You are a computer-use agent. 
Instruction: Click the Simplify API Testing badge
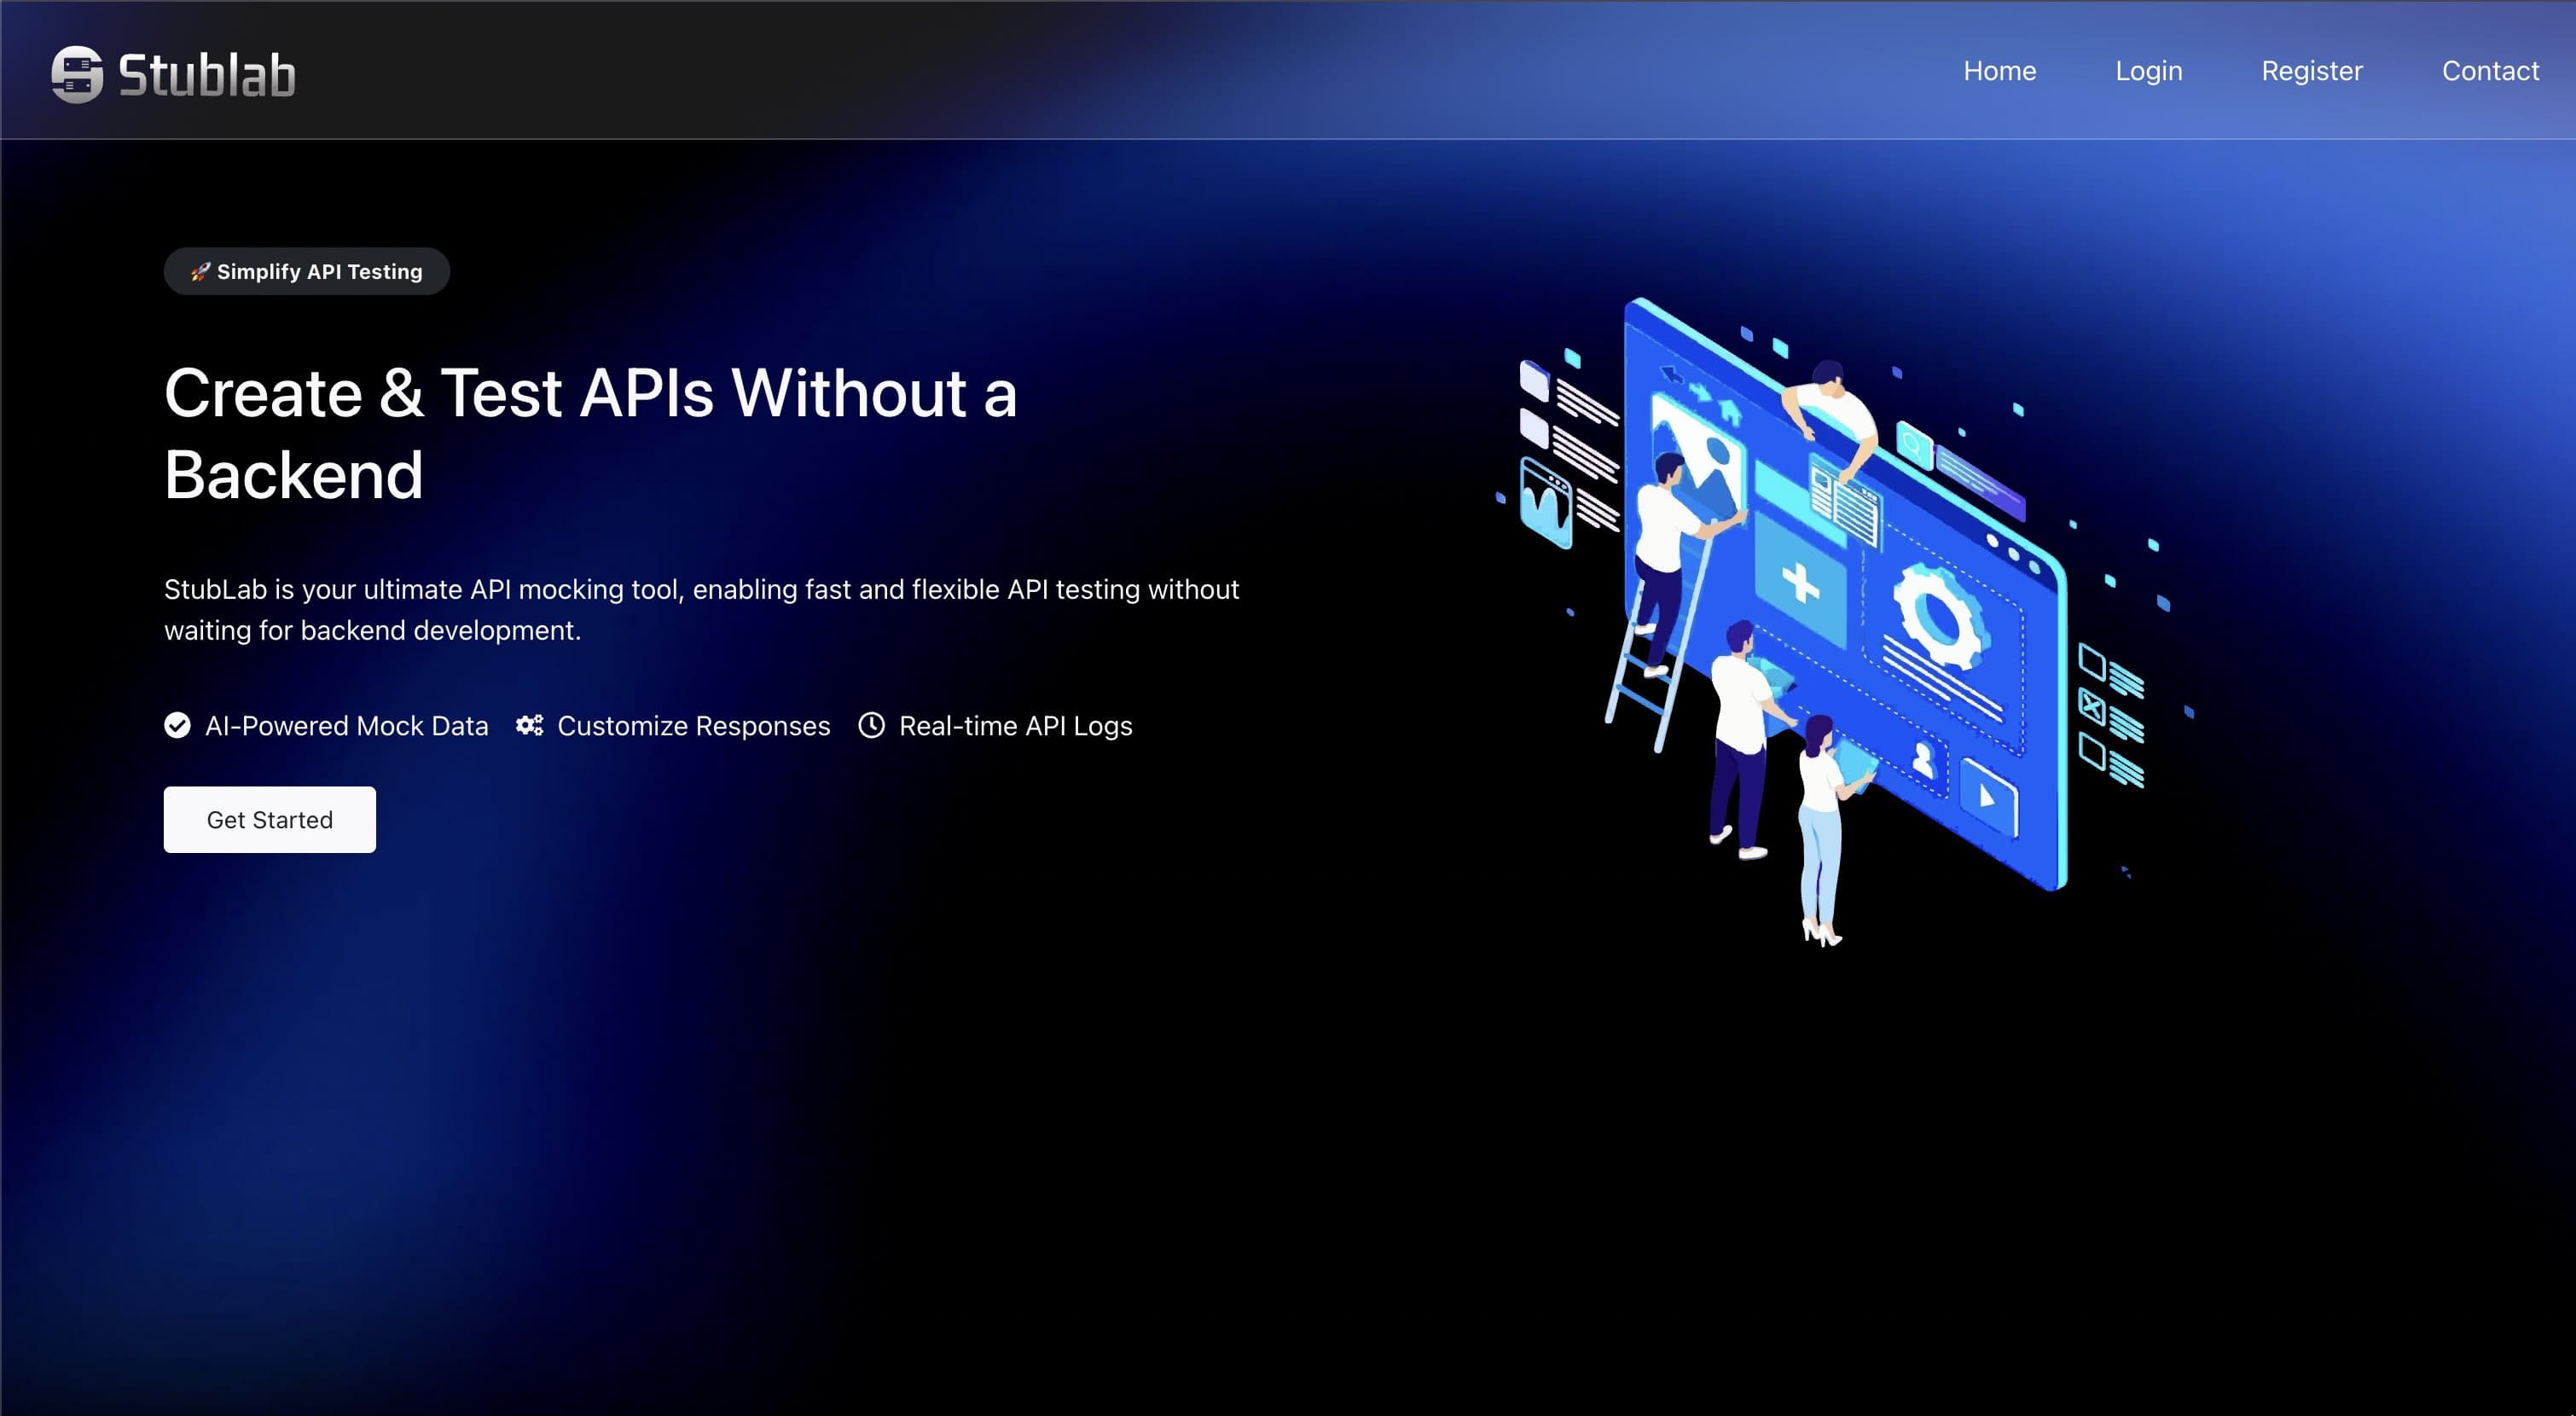click(x=307, y=271)
